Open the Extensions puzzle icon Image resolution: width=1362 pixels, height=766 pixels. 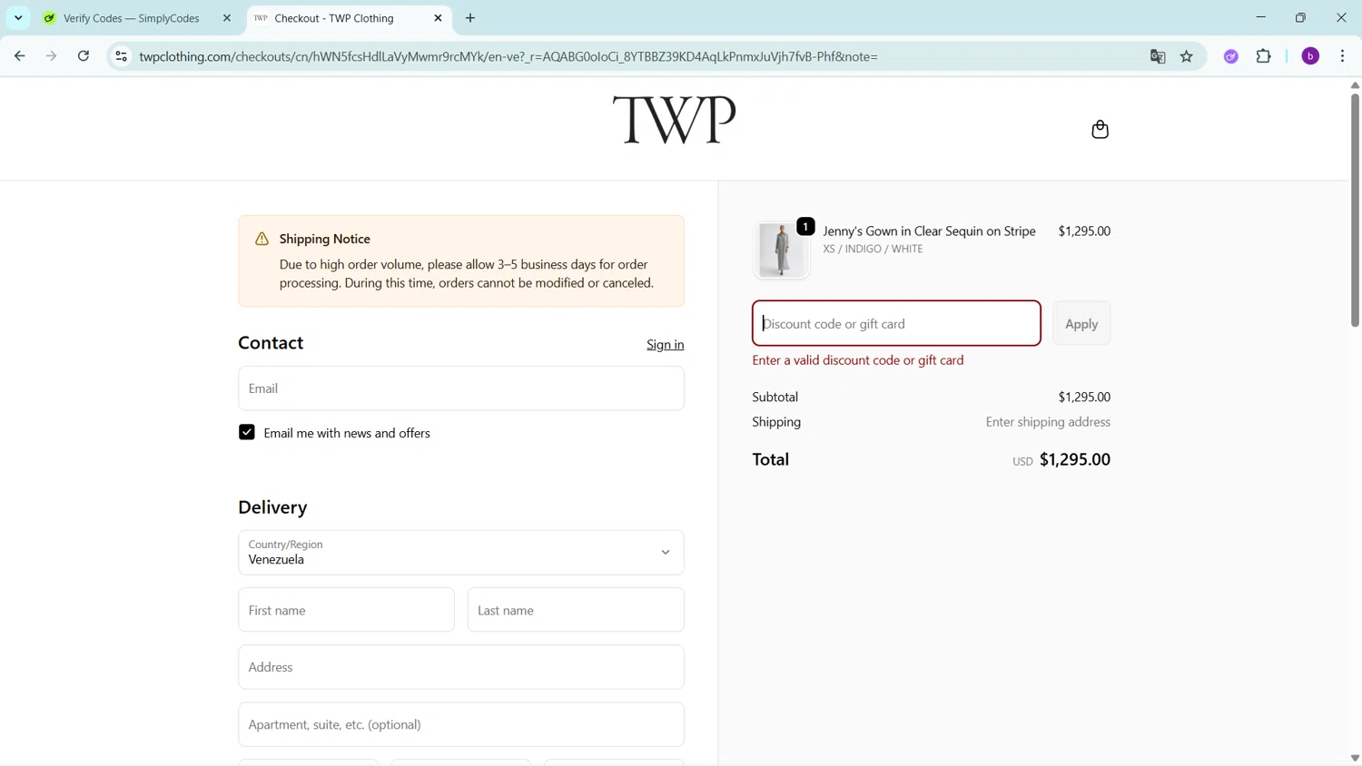[x=1263, y=56]
